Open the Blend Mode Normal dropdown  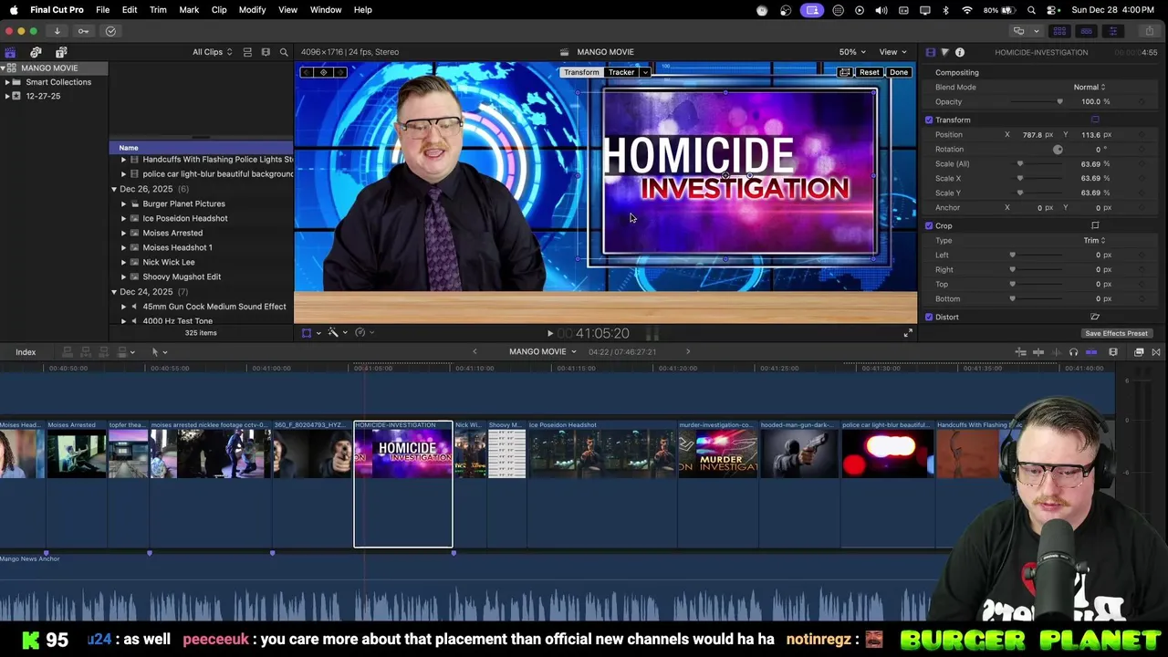pos(1089,87)
